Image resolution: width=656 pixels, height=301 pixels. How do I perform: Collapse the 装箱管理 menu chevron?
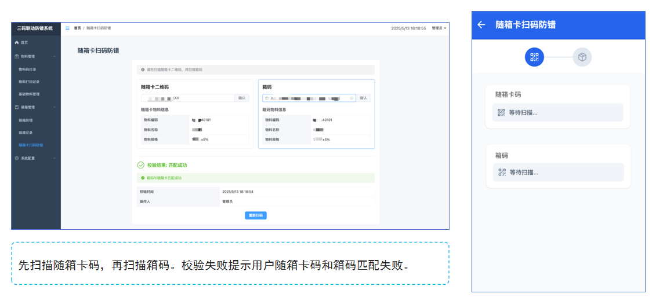(x=55, y=107)
